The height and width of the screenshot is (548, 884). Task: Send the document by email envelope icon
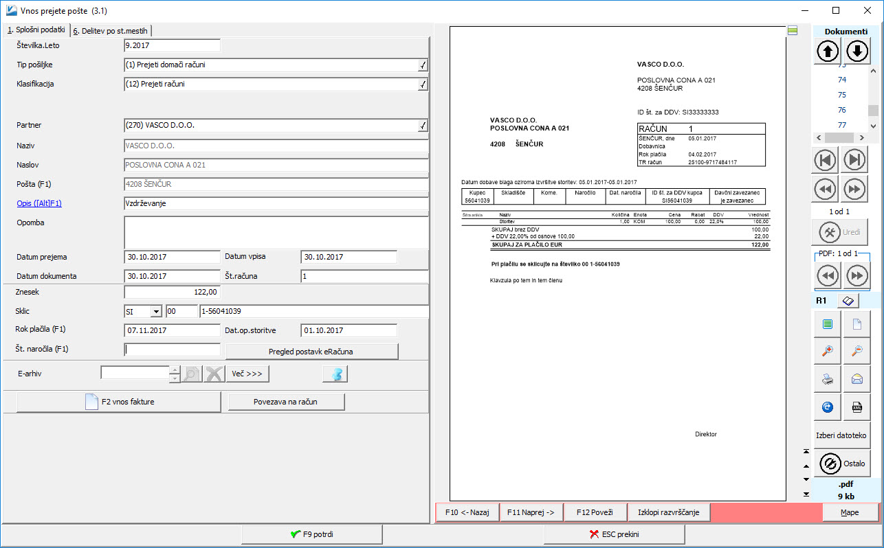pos(857,379)
